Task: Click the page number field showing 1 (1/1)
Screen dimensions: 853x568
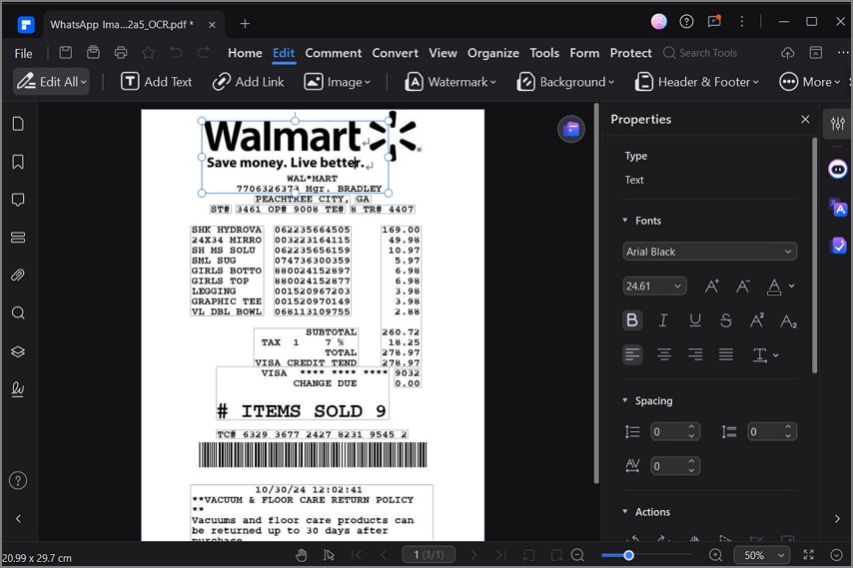Action: (428, 555)
